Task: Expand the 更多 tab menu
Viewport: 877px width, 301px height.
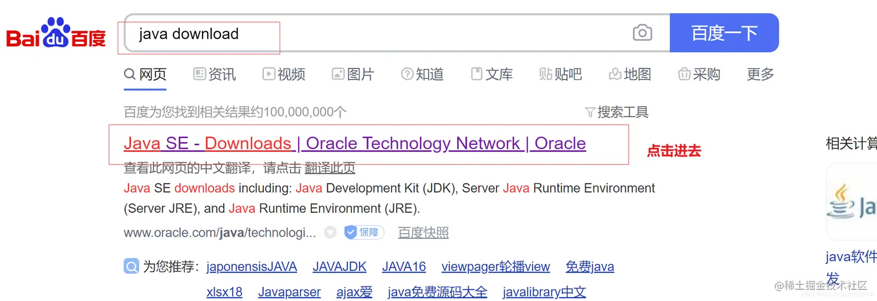Action: click(x=760, y=74)
